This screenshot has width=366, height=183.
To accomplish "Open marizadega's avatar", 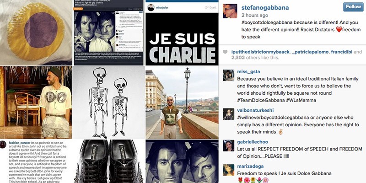I will 228,170.
